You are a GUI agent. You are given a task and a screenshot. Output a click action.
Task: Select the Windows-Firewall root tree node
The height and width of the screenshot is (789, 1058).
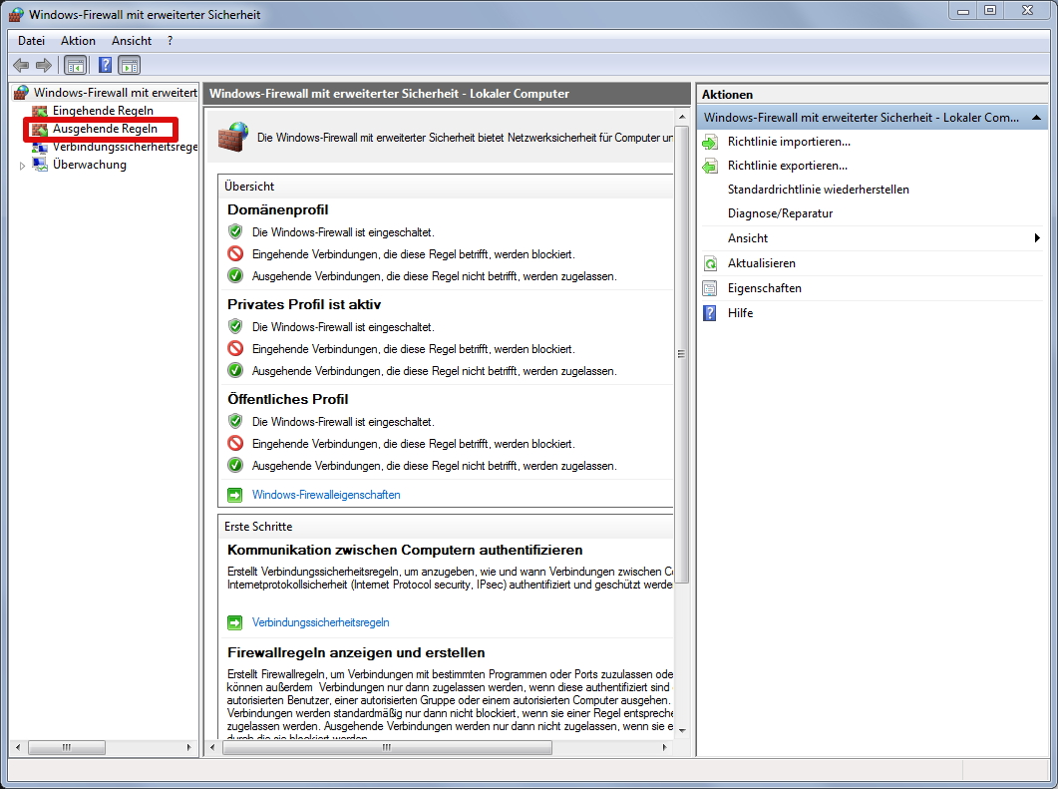[116, 93]
